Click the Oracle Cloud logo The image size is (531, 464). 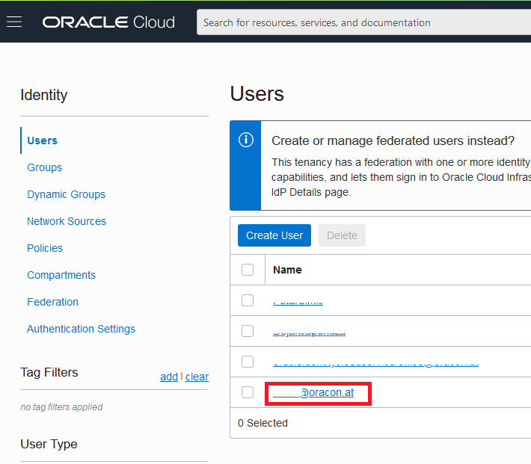pyautogui.click(x=108, y=22)
